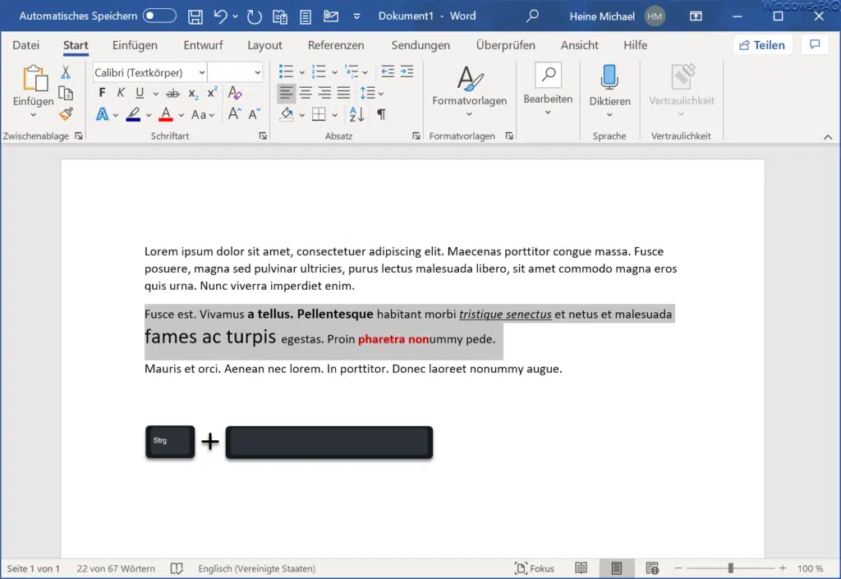This screenshot has height=579, width=841.
Task: Click the Teilen share button
Action: pyautogui.click(x=762, y=45)
